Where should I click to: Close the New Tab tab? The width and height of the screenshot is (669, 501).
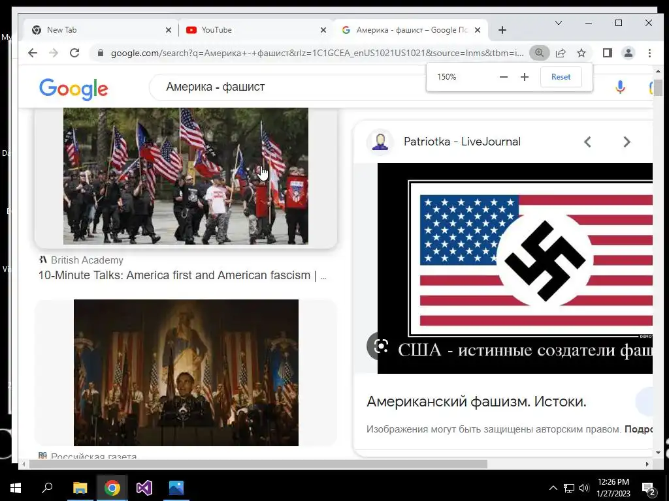[x=169, y=30]
